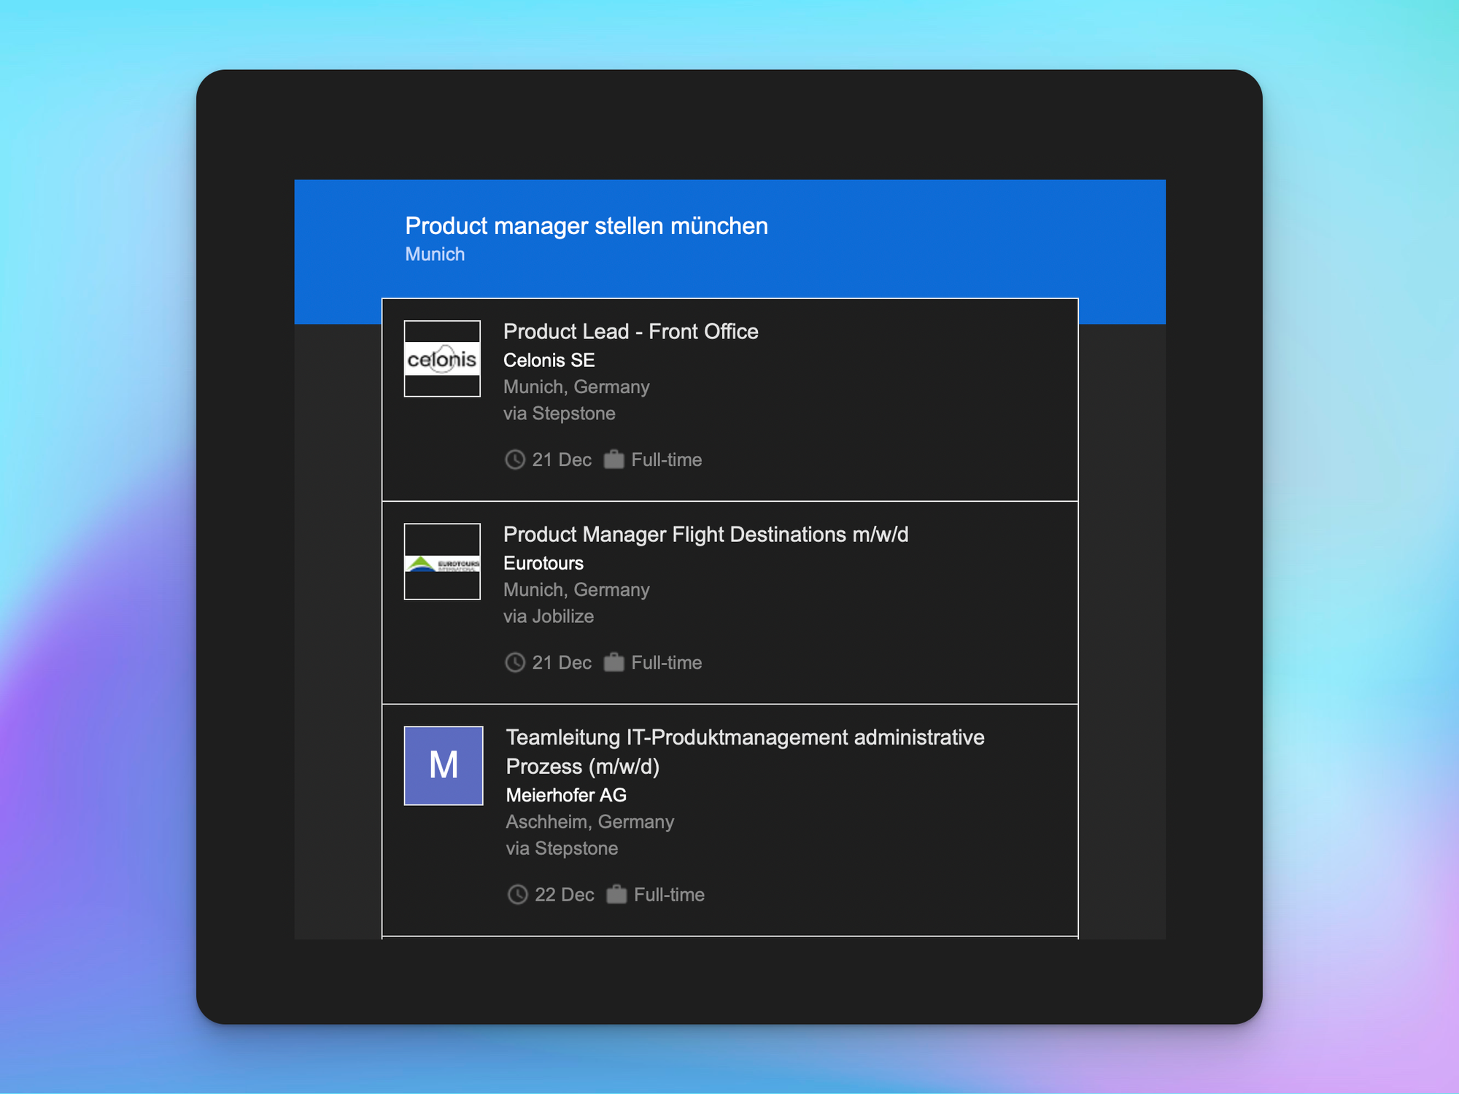This screenshot has width=1459, height=1094.
Task: Click 'Munich' subtitle in blue header
Action: click(x=435, y=255)
